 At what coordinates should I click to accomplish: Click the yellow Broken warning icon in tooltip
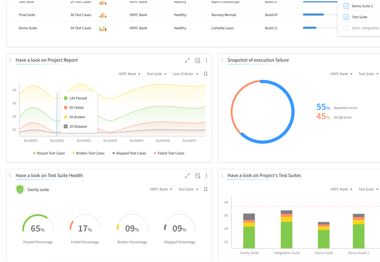click(x=66, y=117)
